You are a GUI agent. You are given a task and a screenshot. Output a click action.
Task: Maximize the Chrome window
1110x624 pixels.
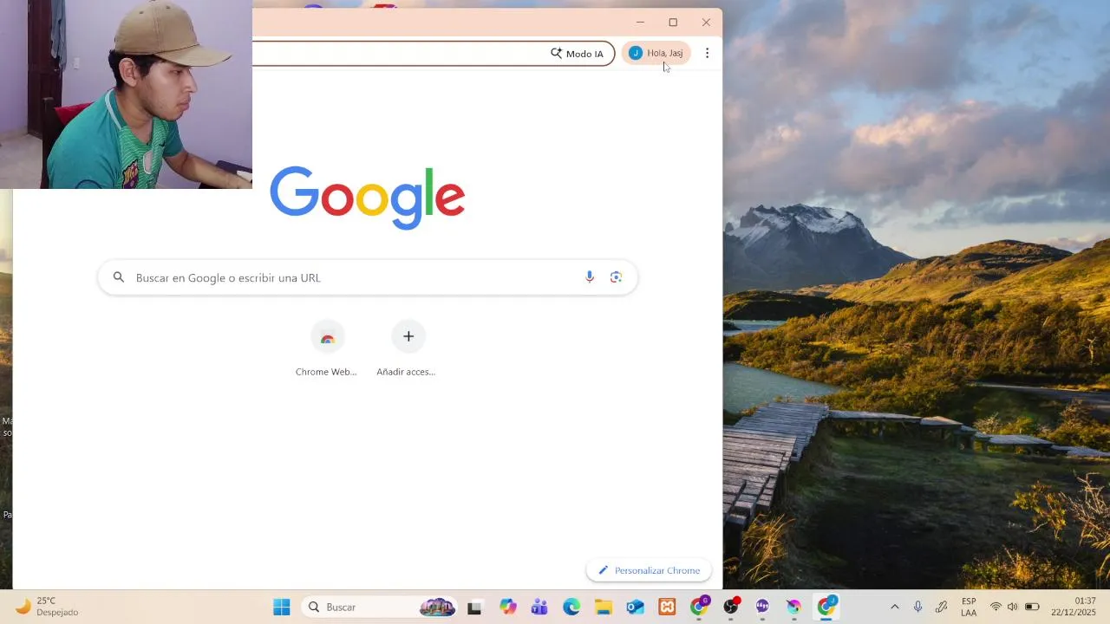[x=673, y=23]
